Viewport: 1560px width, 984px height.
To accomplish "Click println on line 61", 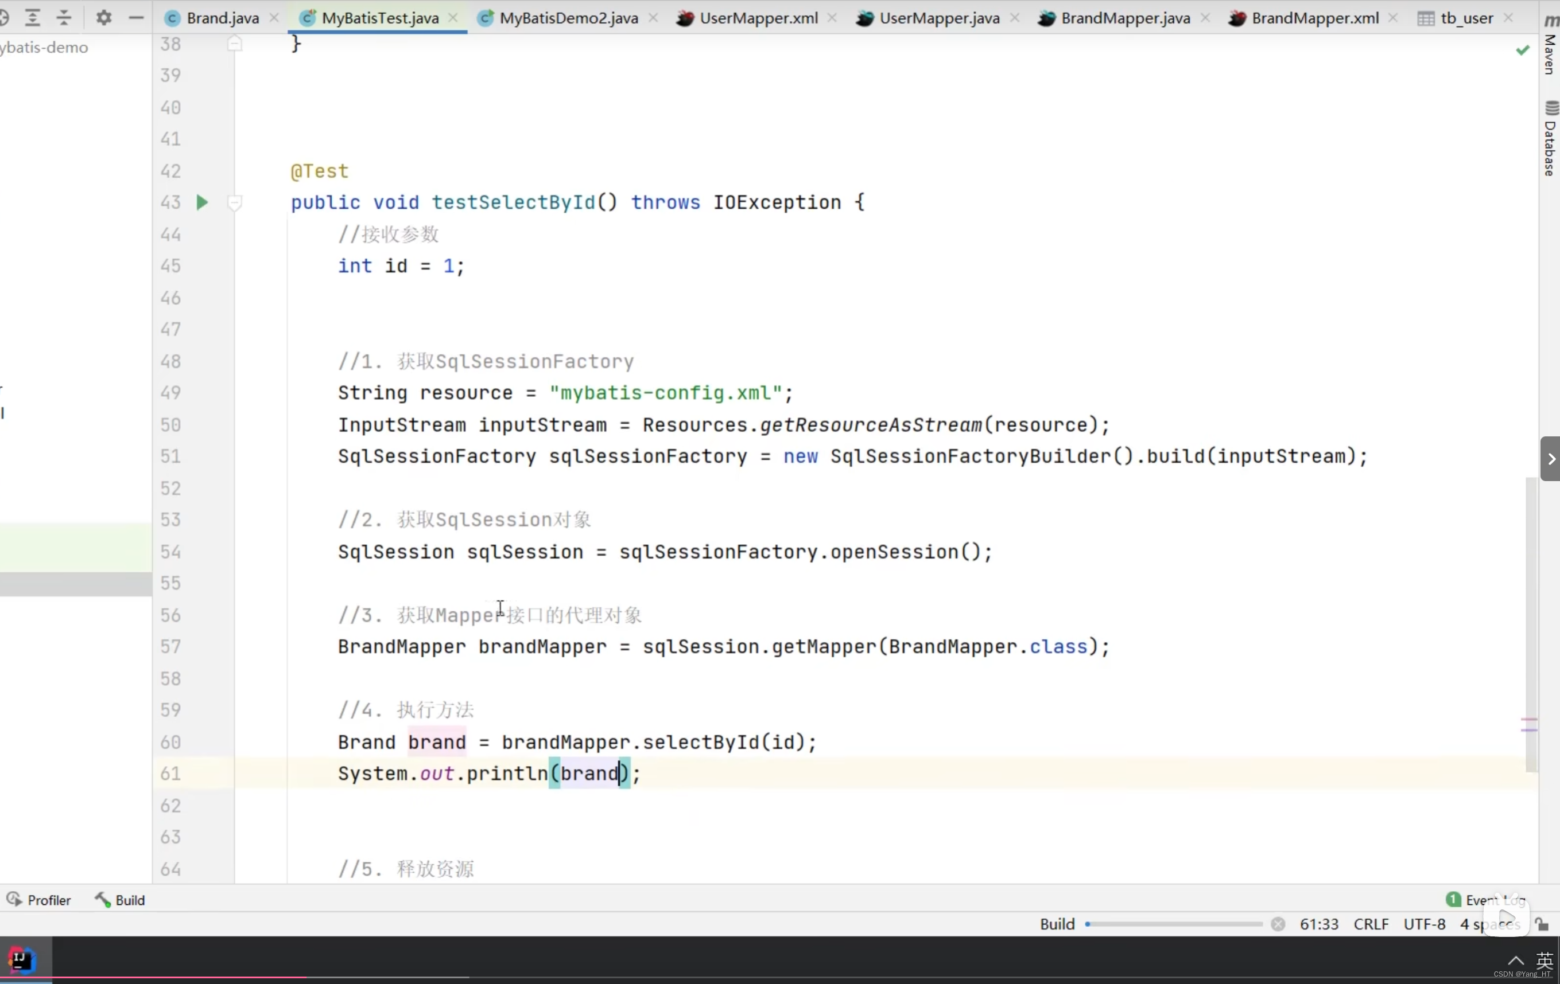I will pyautogui.click(x=507, y=774).
